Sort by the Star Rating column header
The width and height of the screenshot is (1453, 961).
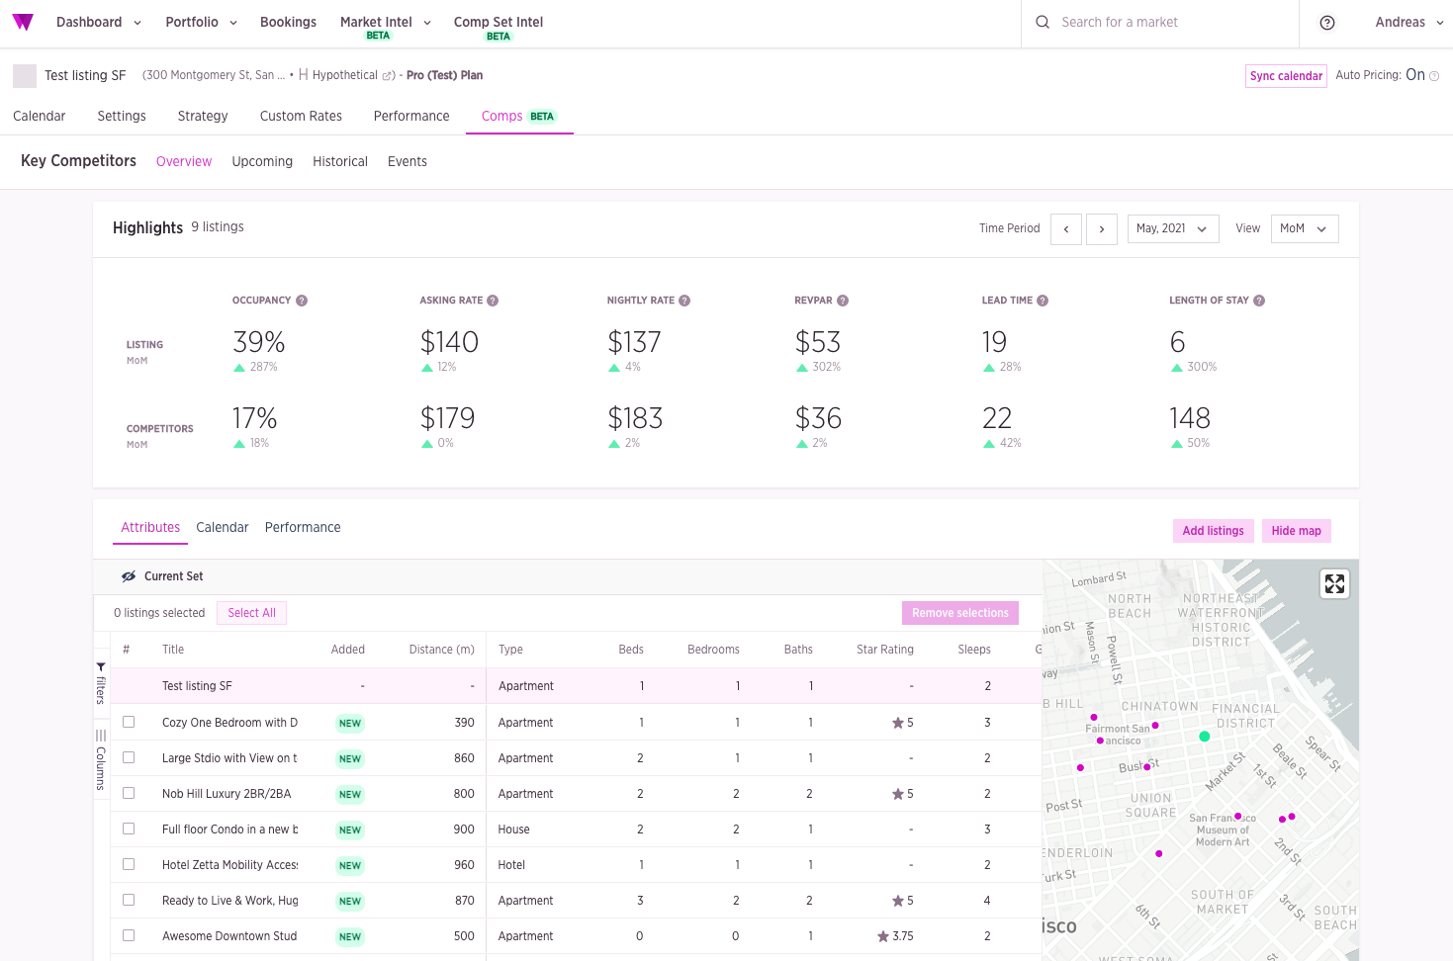(885, 650)
